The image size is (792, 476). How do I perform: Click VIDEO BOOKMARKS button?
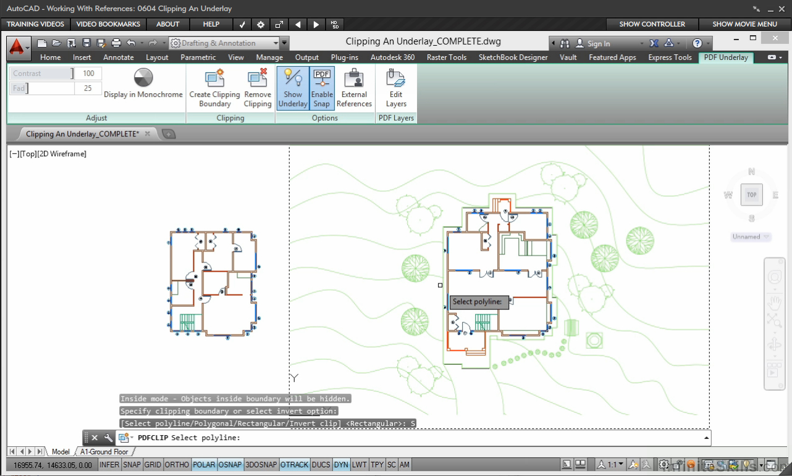point(108,24)
